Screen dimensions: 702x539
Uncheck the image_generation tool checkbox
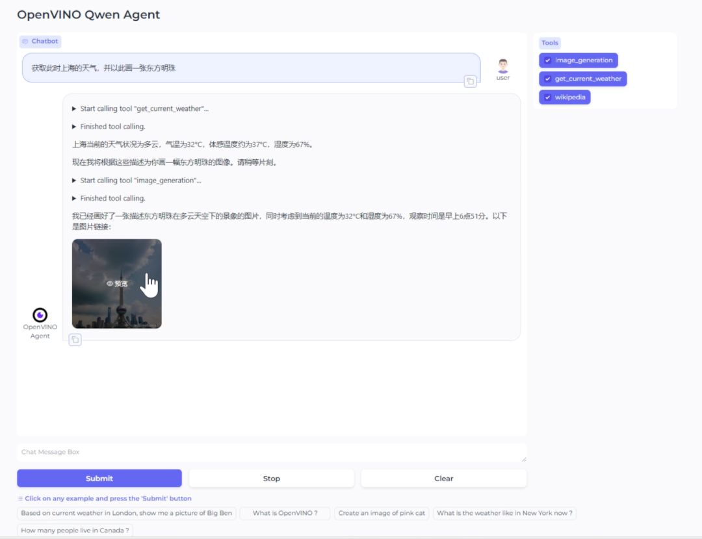click(547, 60)
